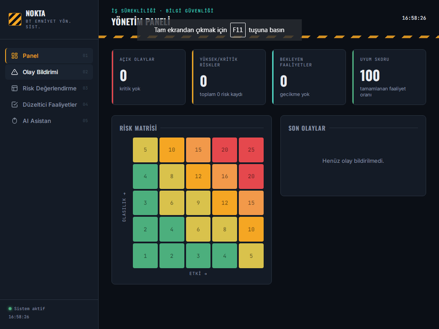This screenshot has width=439, height=329.
Task: Click the NOKTA striped logo icon
Action: [15, 19]
